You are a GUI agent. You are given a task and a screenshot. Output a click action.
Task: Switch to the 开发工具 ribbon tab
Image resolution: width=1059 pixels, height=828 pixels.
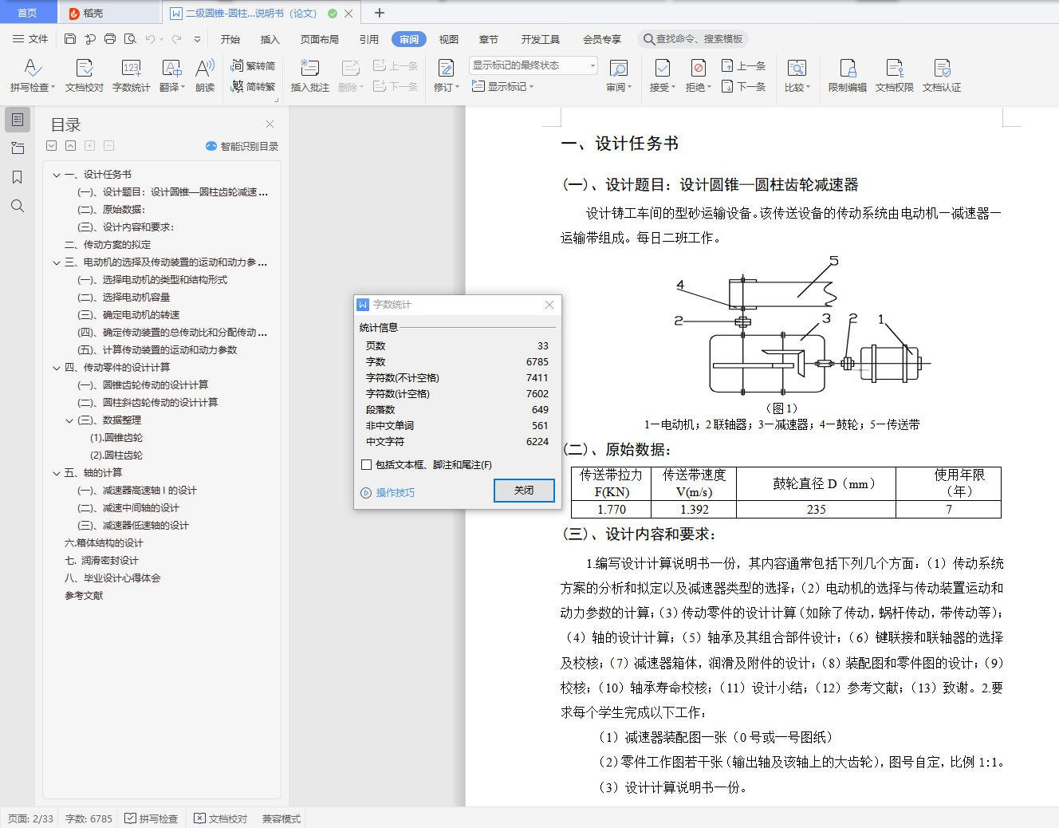point(541,39)
